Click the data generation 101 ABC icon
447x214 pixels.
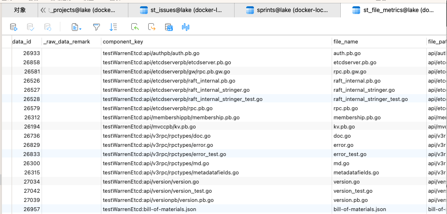169,27
